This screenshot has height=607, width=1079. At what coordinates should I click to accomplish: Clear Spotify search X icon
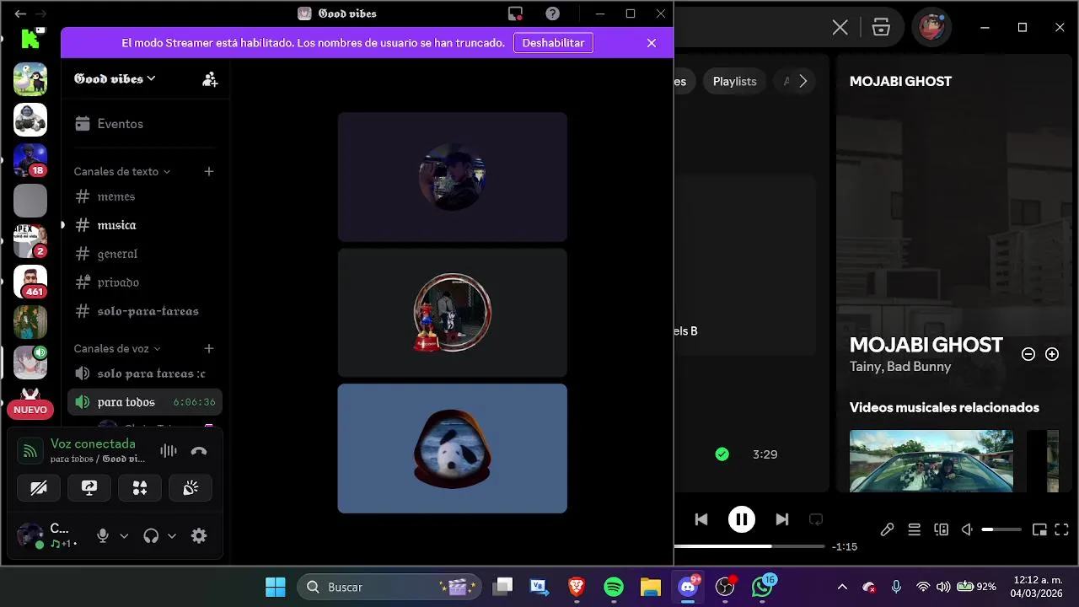pyautogui.click(x=840, y=28)
